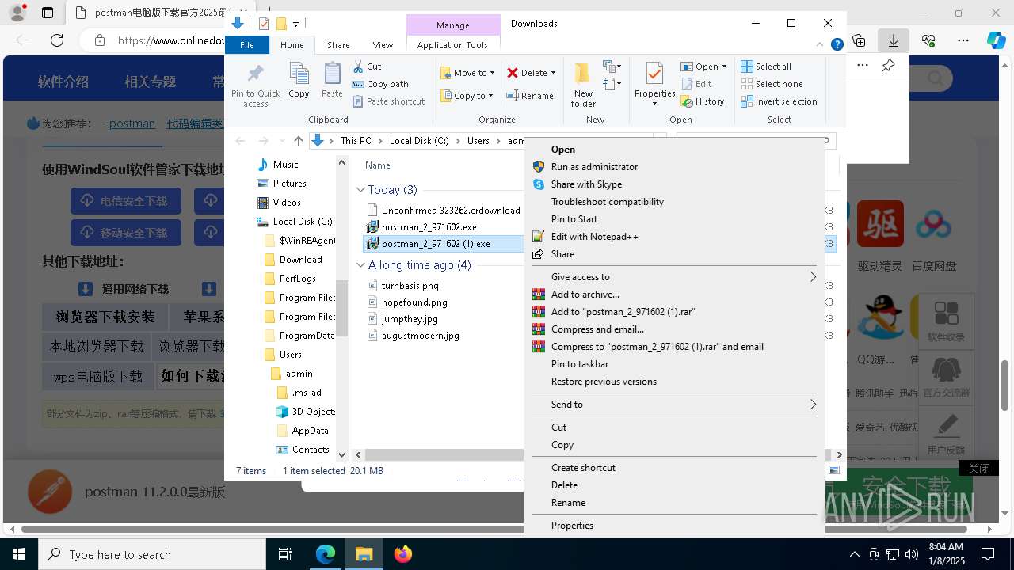Click the Properties ribbon icon

click(x=654, y=83)
